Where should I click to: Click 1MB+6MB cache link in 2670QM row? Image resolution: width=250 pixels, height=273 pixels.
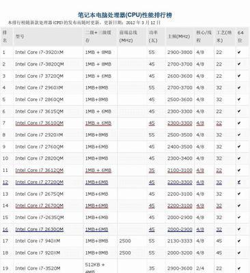96,205
